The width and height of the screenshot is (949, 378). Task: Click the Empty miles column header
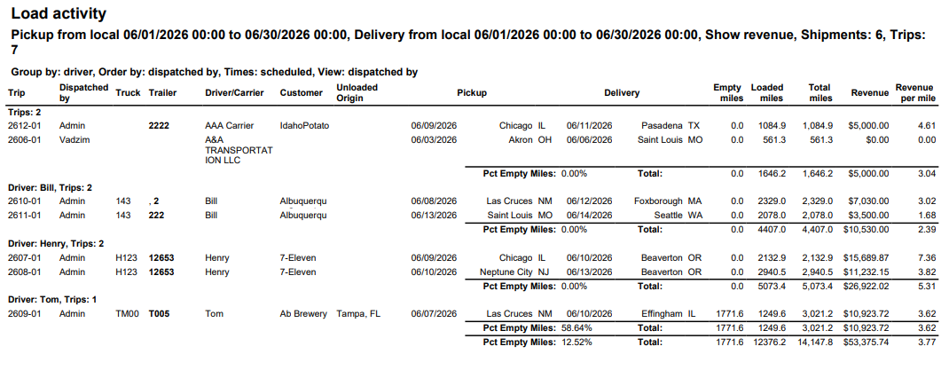pyautogui.click(x=727, y=92)
